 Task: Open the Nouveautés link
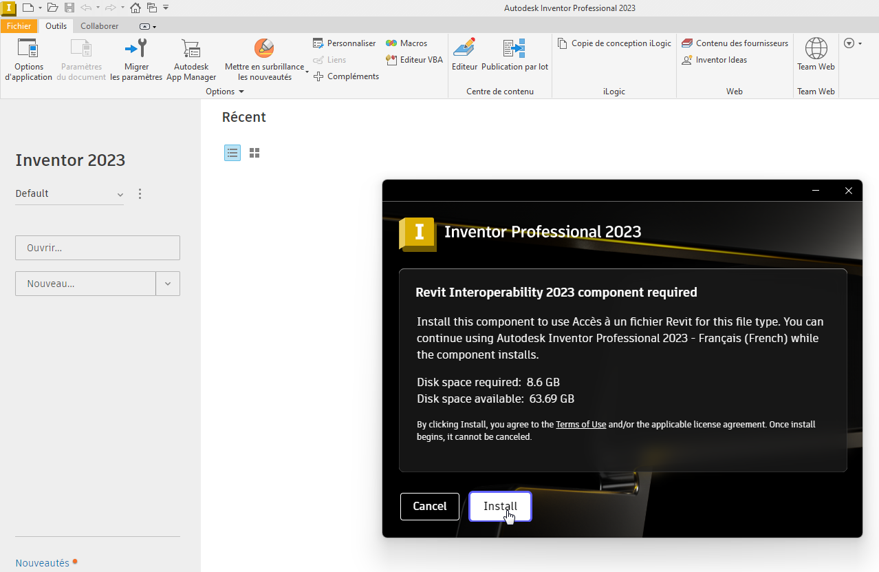43,563
